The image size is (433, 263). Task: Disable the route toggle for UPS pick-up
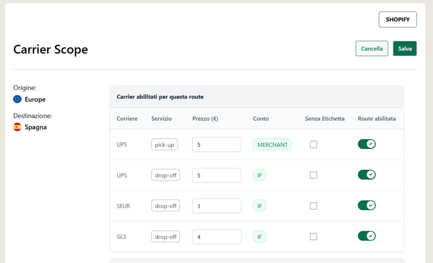[367, 144]
